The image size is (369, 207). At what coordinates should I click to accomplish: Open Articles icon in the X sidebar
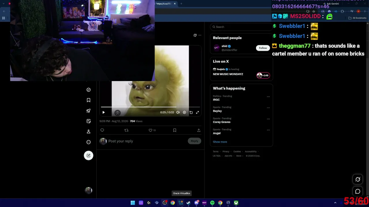tap(89, 121)
